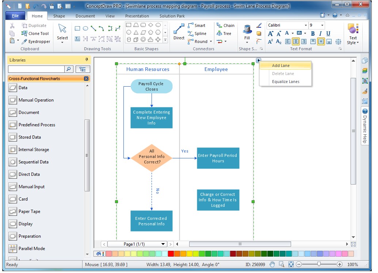Click the library search input field
The width and height of the screenshot is (378, 273).
coord(37,69)
